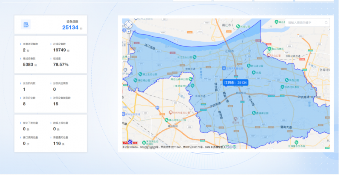
Task: Click the Baidu map logo
Action: point(128,142)
